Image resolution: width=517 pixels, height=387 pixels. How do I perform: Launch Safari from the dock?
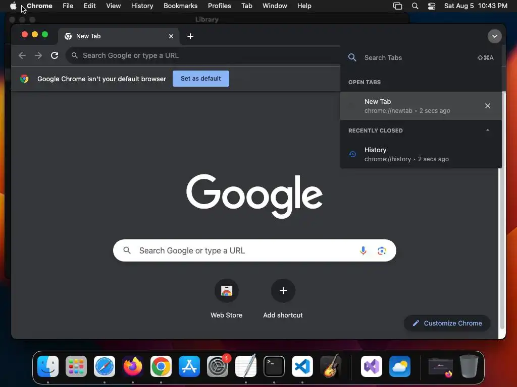[x=105, y=366]
